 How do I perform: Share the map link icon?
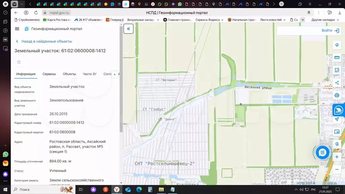tap(337, 83)
